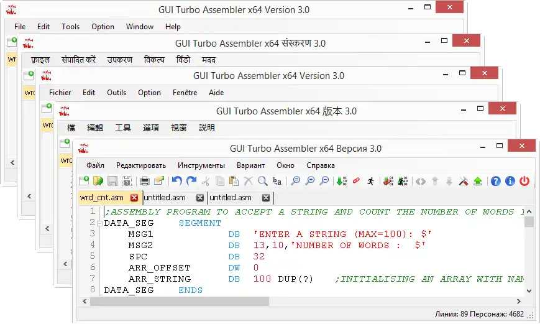Click the New File toolbar icon
This screenshot has height=324, width=540.
84,181
